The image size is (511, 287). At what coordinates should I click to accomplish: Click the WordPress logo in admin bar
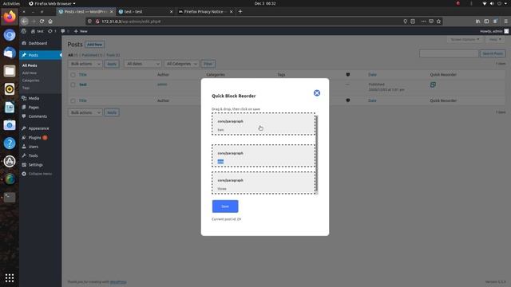pos(24,31)
